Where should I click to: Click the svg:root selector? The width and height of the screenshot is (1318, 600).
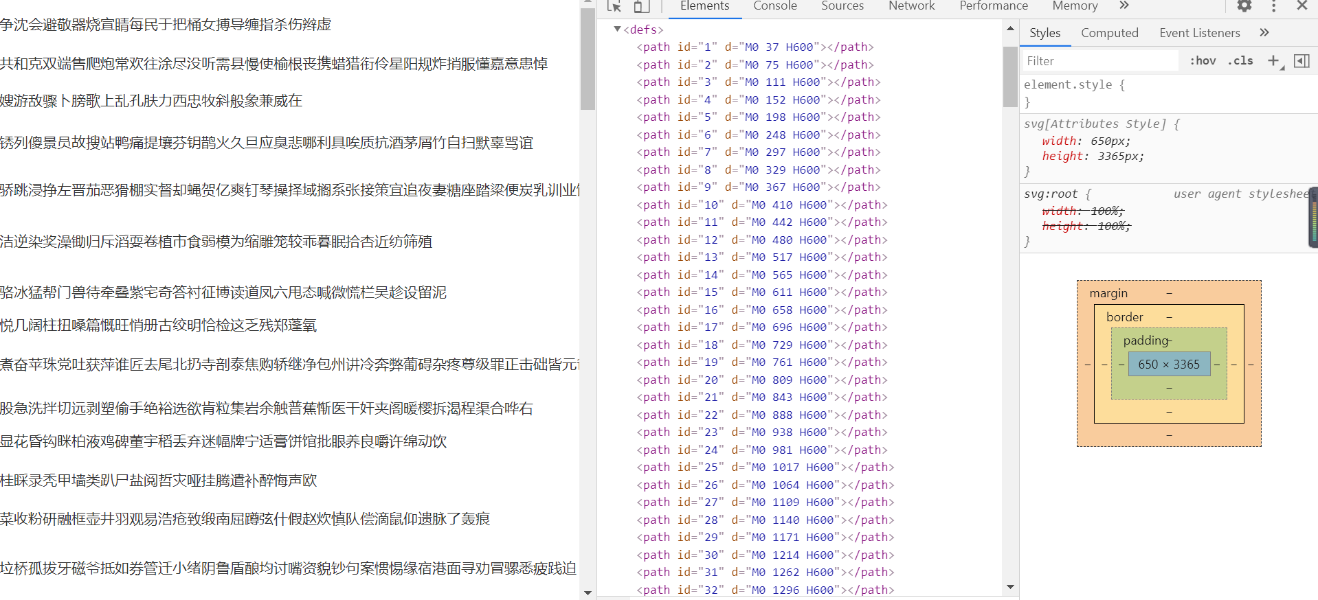1051,194
